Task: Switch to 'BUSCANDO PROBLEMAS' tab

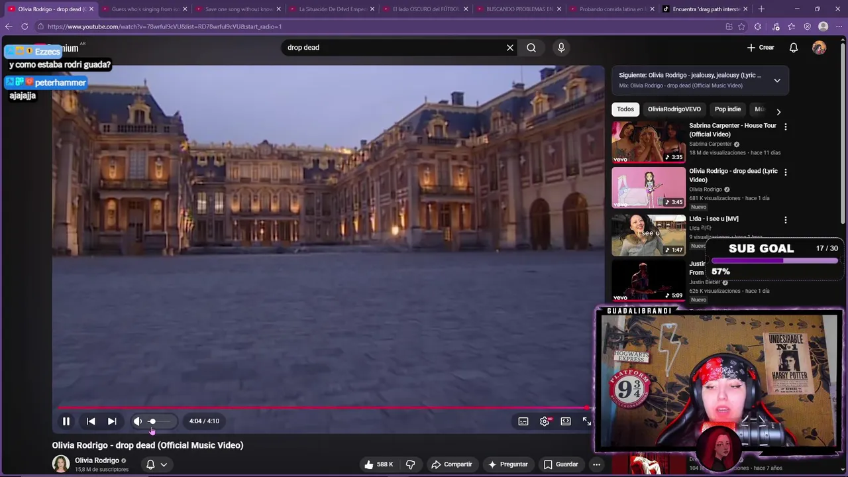Action: click(x=519, y=9)
